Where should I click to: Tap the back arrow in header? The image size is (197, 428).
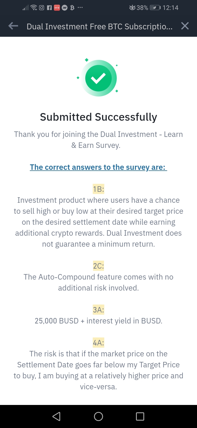point(13,26)
